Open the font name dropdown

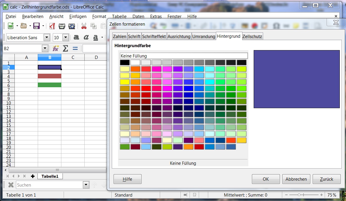47,38
